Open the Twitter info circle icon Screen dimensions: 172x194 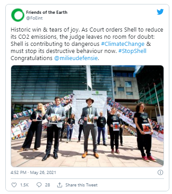tap(160, 172)
